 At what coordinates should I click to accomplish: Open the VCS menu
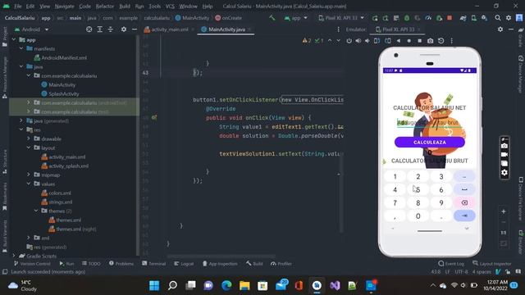pyautogui.click(x=170, y=7)
